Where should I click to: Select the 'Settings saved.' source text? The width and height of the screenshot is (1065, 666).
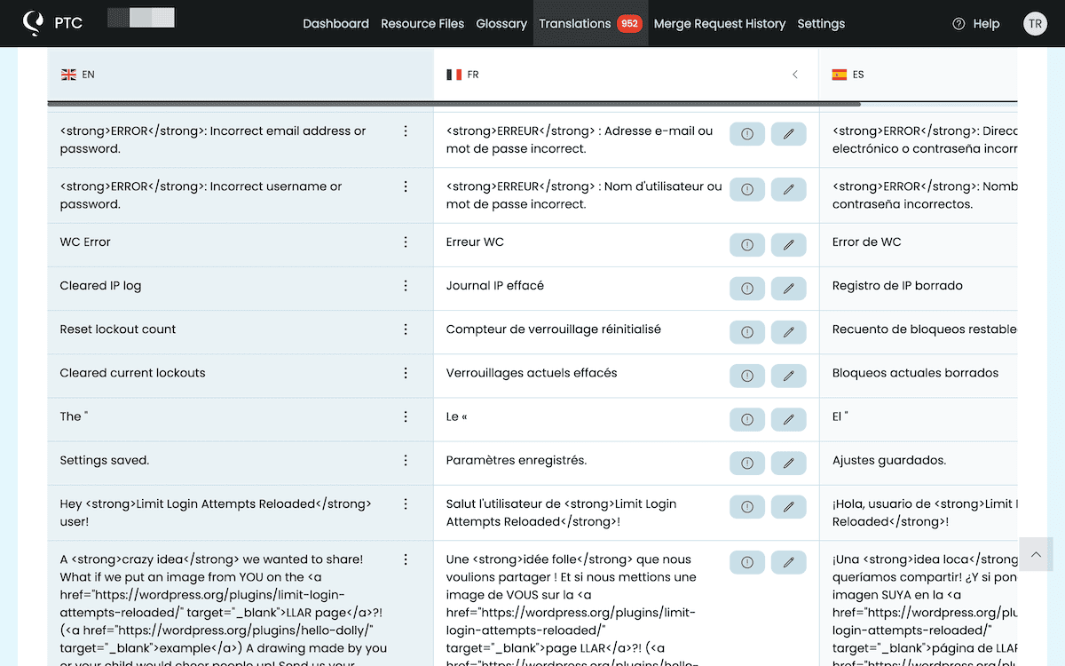click(x=105, y=460)
